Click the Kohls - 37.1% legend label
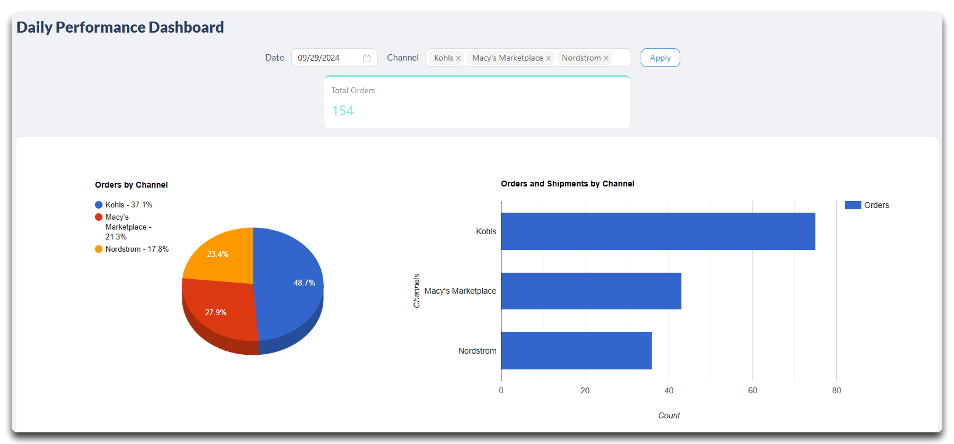Screen dimensions: 954x444 [129, 205]
